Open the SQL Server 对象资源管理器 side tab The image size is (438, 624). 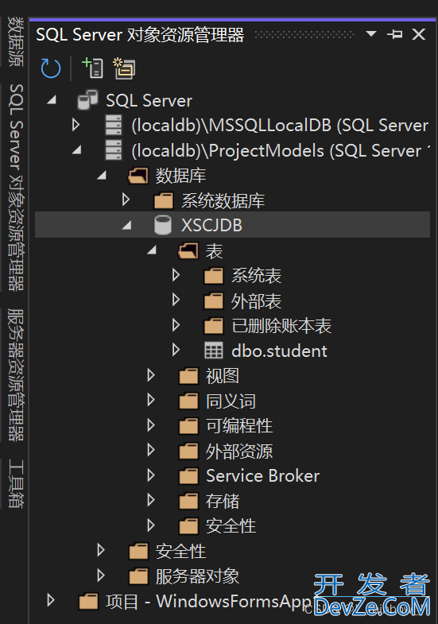click(x=16, y=187)
